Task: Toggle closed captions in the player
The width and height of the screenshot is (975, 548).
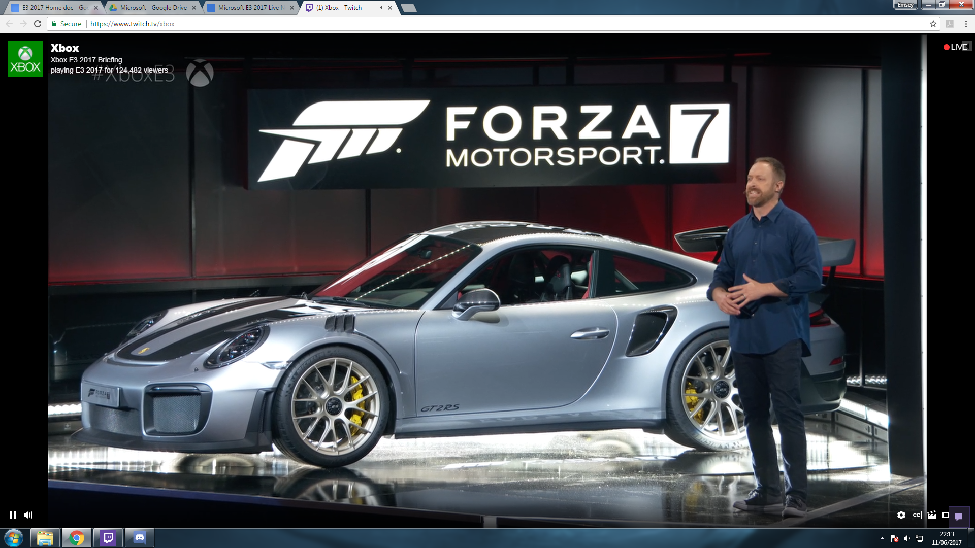Action: (x=916, y=515)
